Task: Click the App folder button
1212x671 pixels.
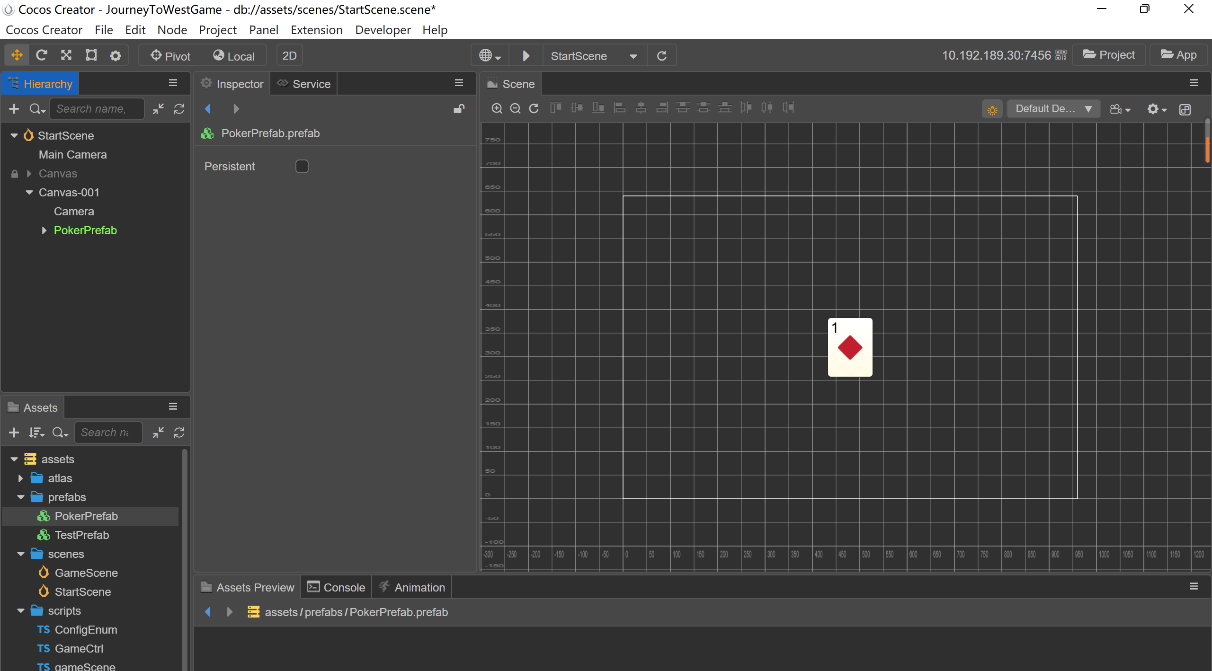Action: click(1178, 55)
